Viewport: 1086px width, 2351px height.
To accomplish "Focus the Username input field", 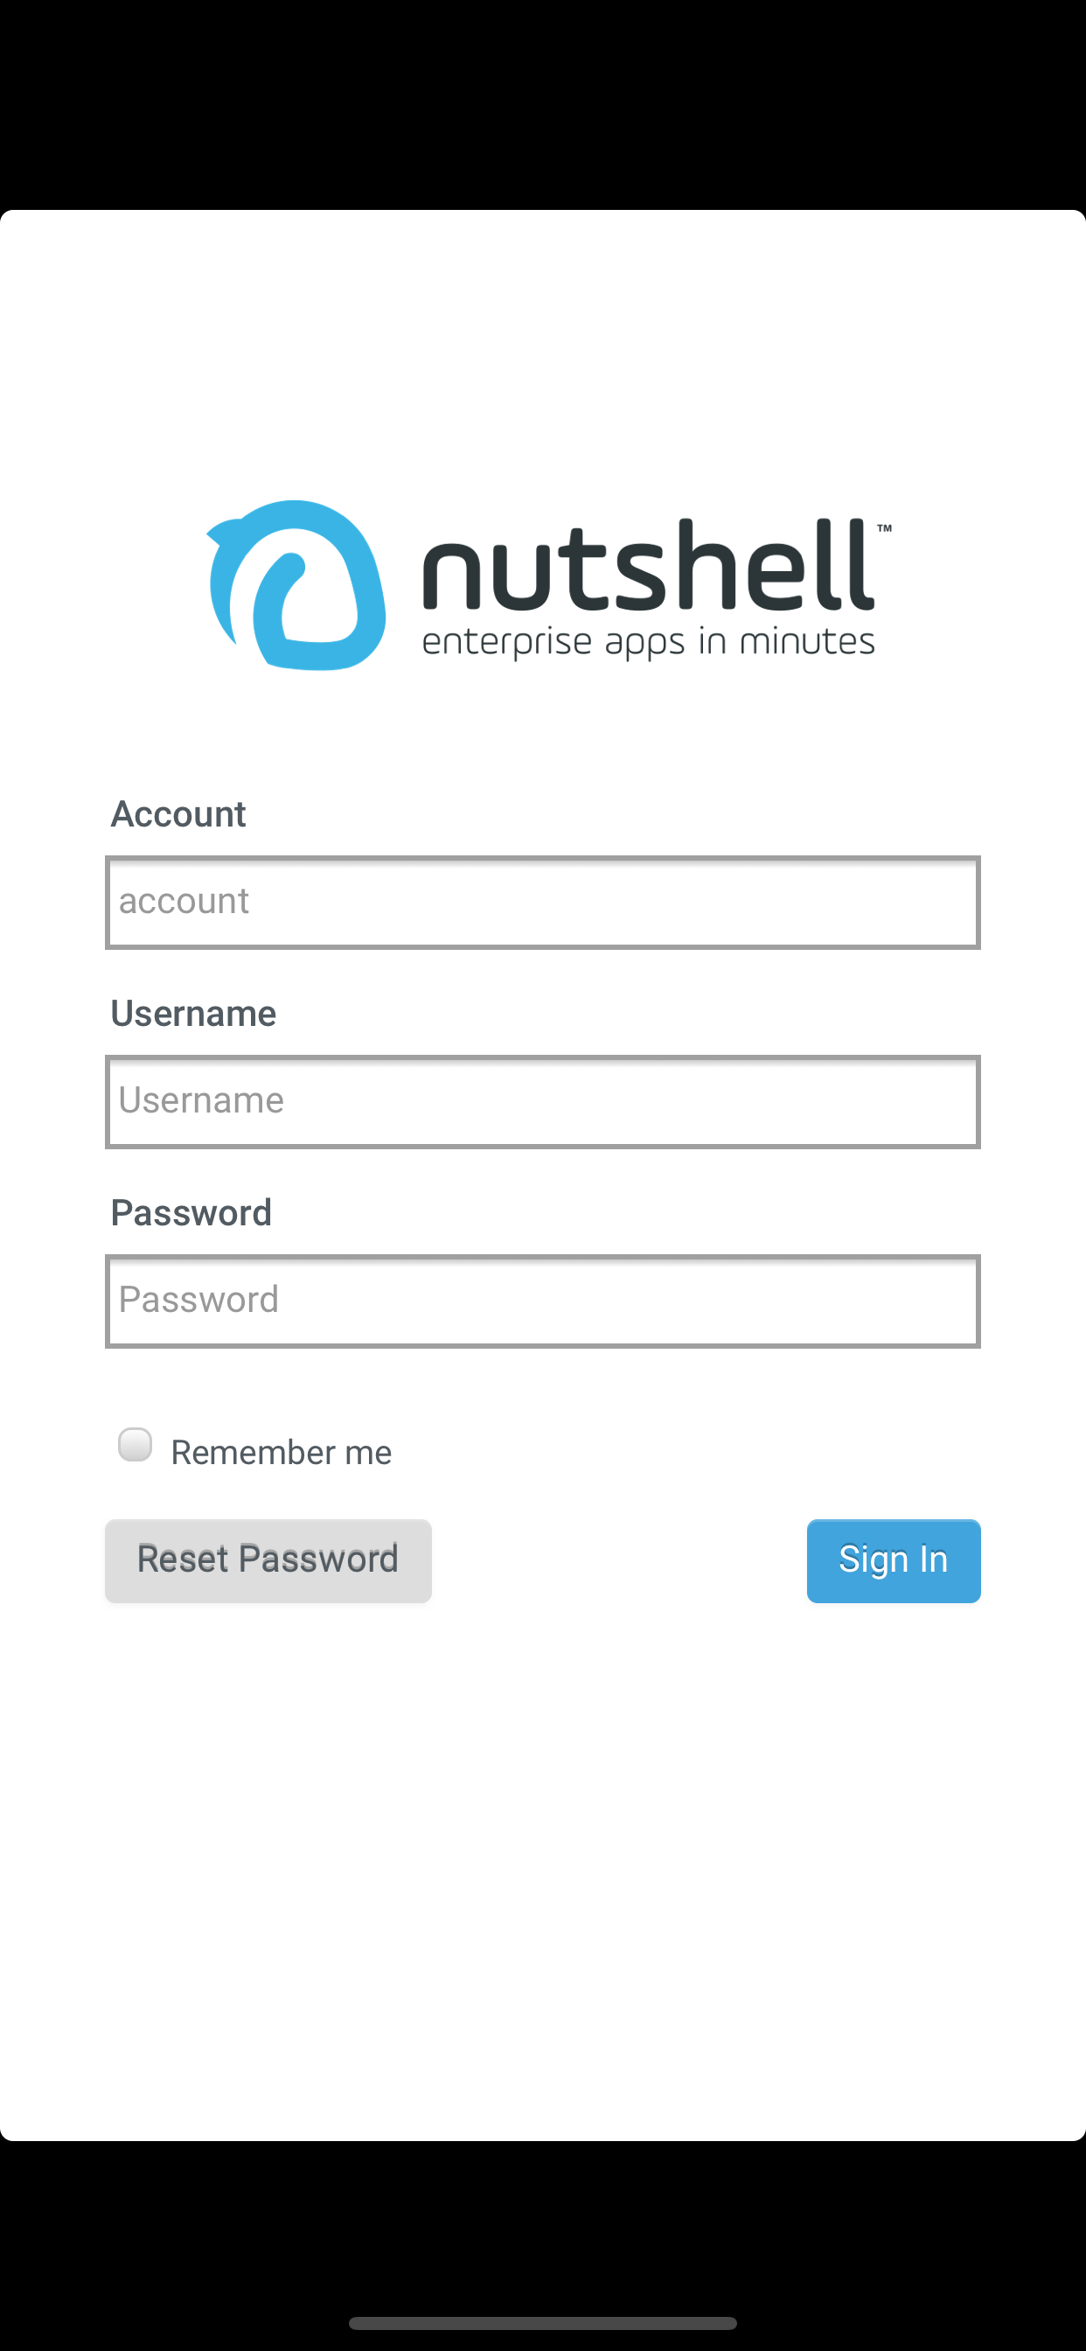I will pyautogui.click(x=543, y=1101).
